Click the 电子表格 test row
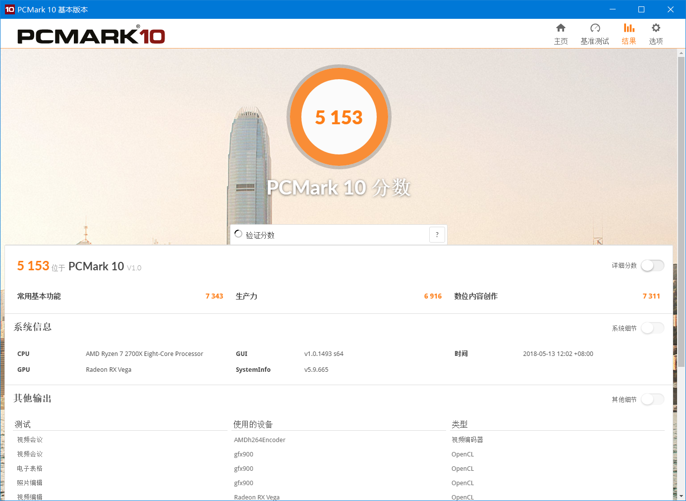 point(30,468)
